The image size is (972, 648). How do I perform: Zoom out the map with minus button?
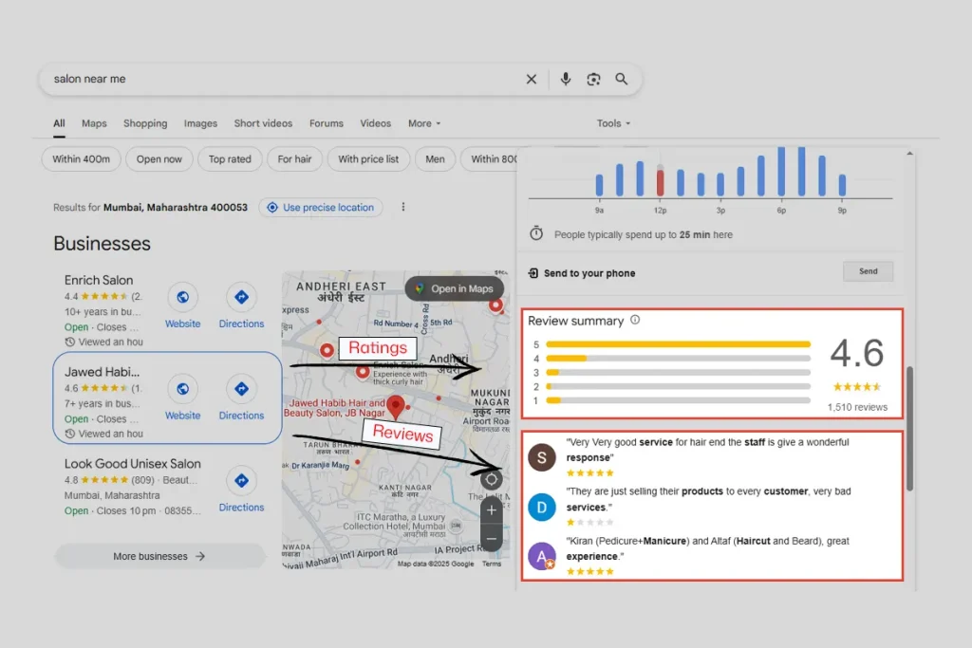(x=492, y=539)
